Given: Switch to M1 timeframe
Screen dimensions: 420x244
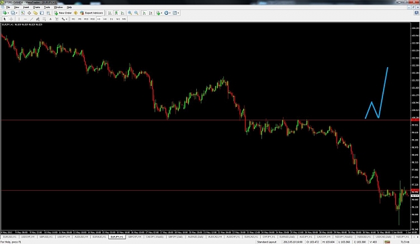Looking at the screenshot, I should tap(73, 19).
